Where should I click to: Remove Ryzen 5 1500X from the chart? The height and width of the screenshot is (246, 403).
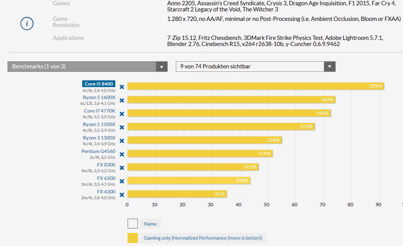coord(121,127)
